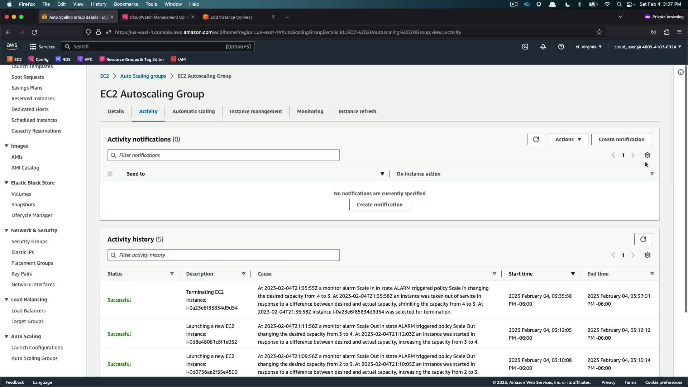Collapse the Network & Security section
The width and height of the screenshot is (688, 387).
point(6,230)
